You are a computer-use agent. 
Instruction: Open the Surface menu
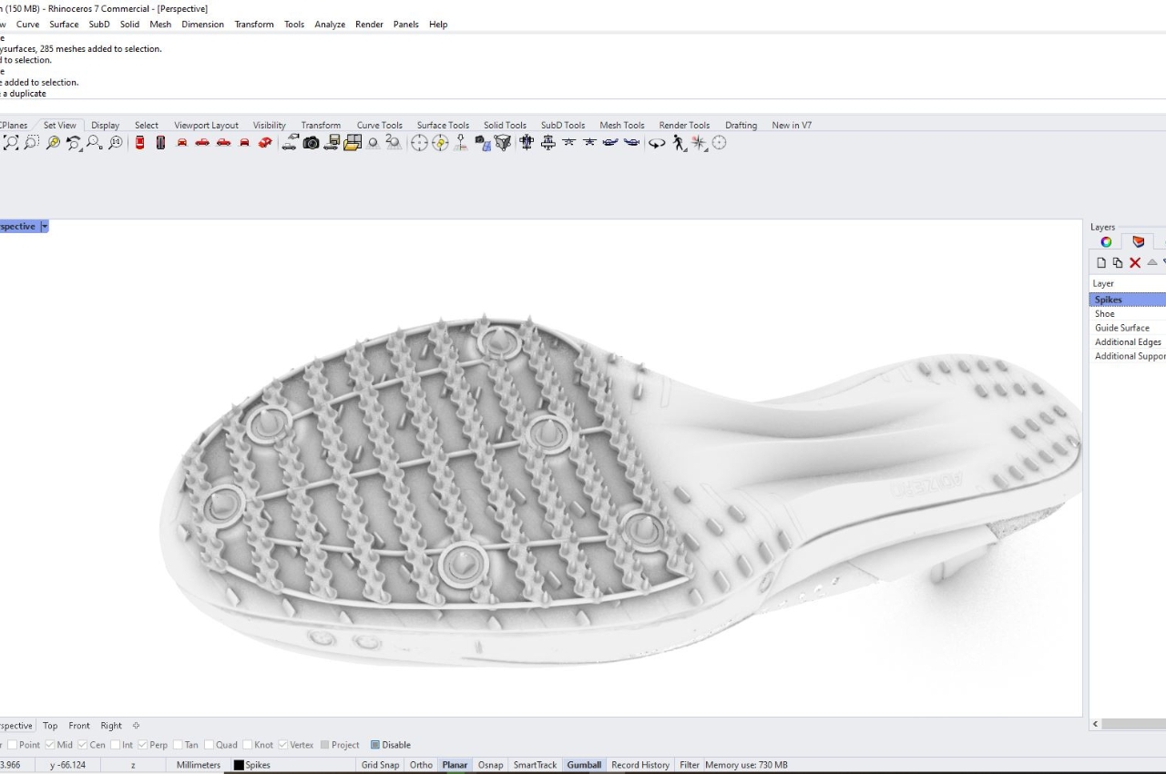[64, 25]
